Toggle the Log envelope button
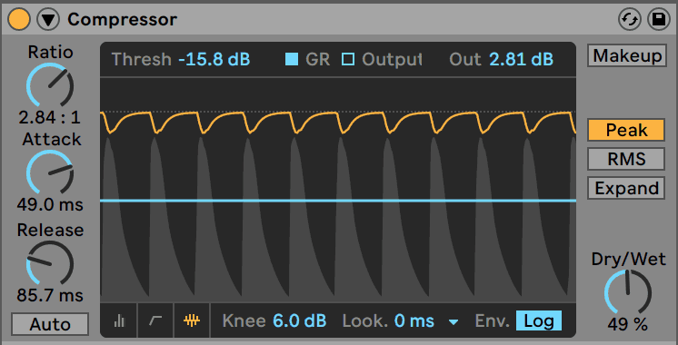This screenshot has height=345, width=678. pyautogui.click(x=539, y=321)
